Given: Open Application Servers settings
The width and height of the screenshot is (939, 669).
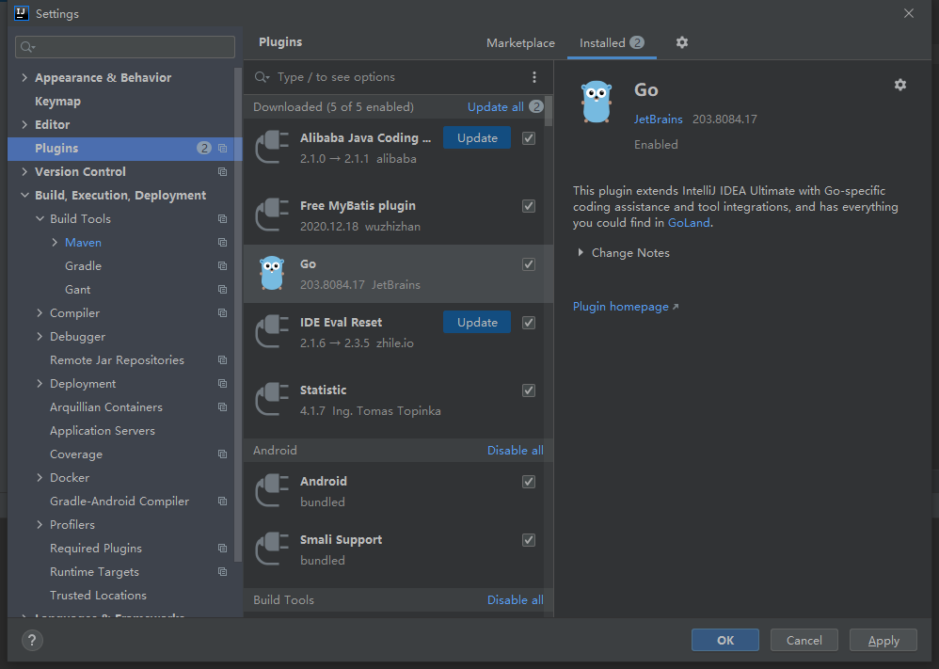Looking at the screenshot, I should [103, 431].
